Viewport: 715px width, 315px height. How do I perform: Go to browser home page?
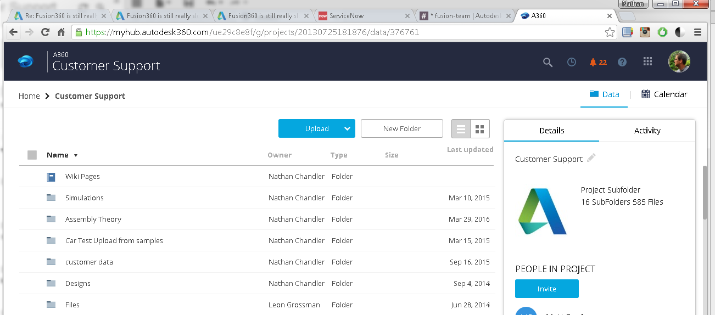point(62,32)
